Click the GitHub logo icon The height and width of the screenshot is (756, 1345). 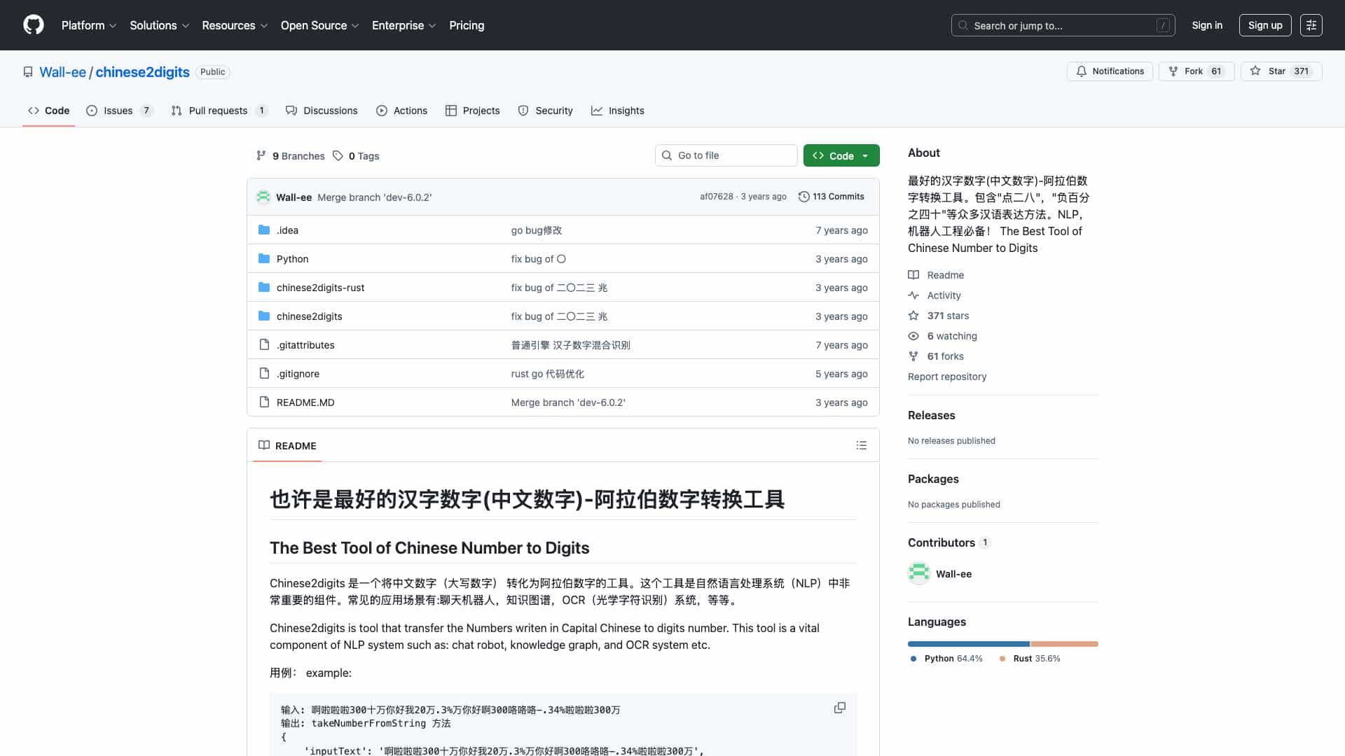[33, 25]
